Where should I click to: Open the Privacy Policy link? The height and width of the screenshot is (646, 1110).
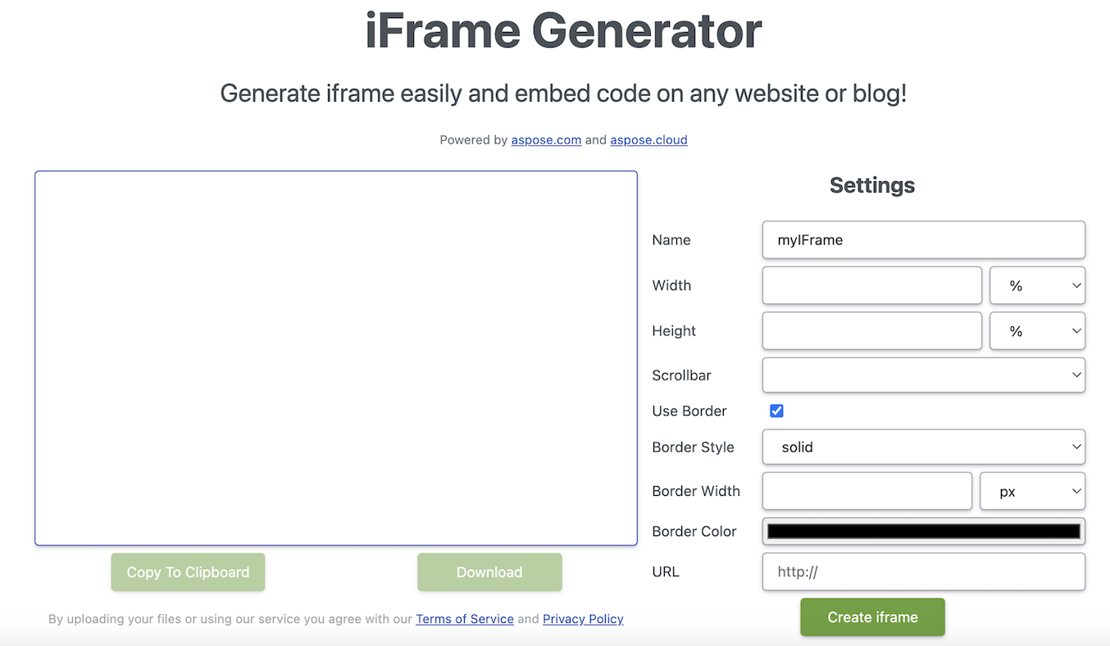click(x=583, y=619)
